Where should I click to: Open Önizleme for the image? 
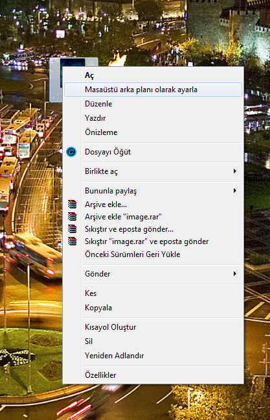pos(153,132)
